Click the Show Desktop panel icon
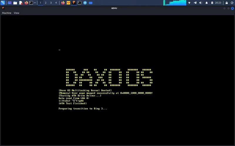Viewport: 235px width, 146px height. (9, 3)
